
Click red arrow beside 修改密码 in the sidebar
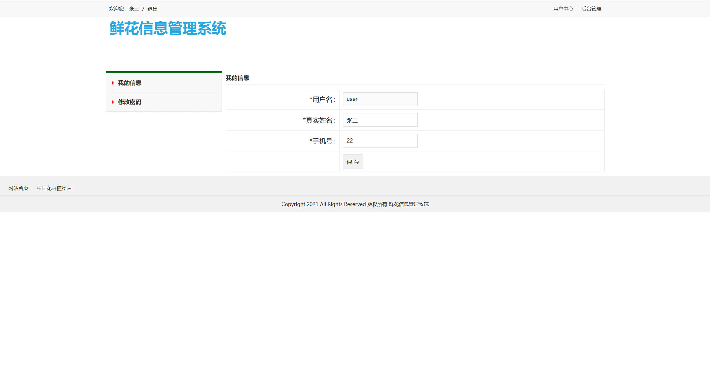coord(113,102)
